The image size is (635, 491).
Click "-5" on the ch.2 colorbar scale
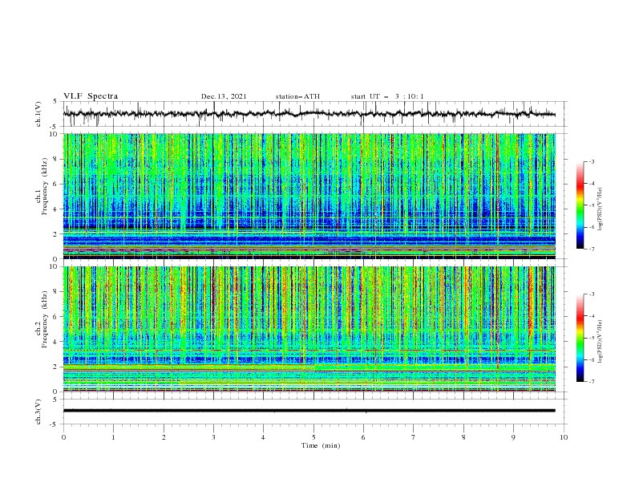point(591,338)
